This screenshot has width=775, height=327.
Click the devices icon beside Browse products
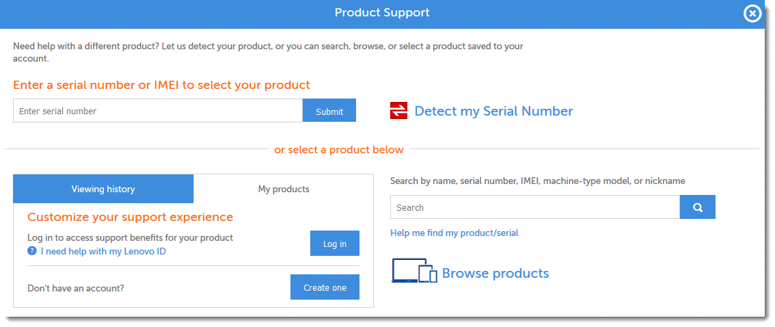[413, 271]
